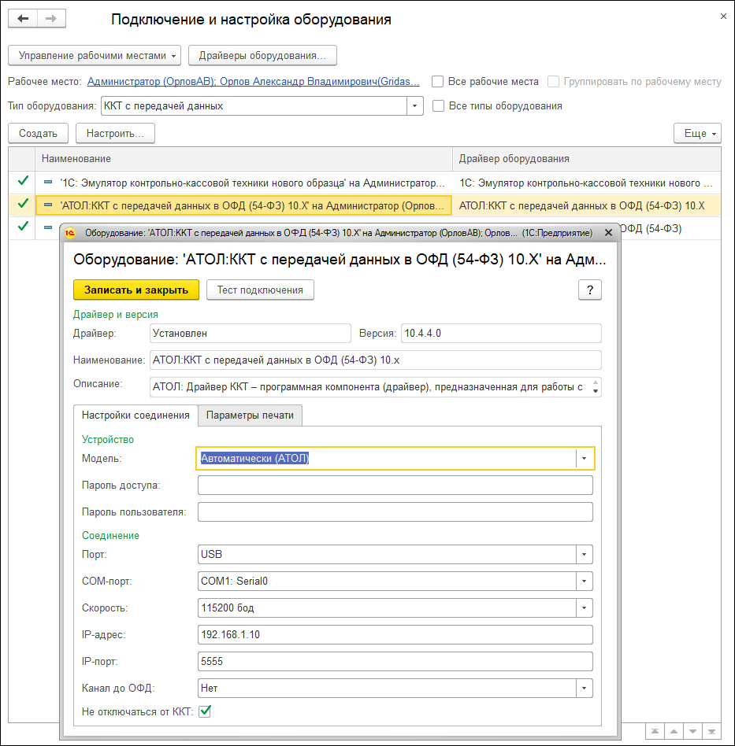
Task: Click the IP-порт field with 5555
Action: coord(395,661)
